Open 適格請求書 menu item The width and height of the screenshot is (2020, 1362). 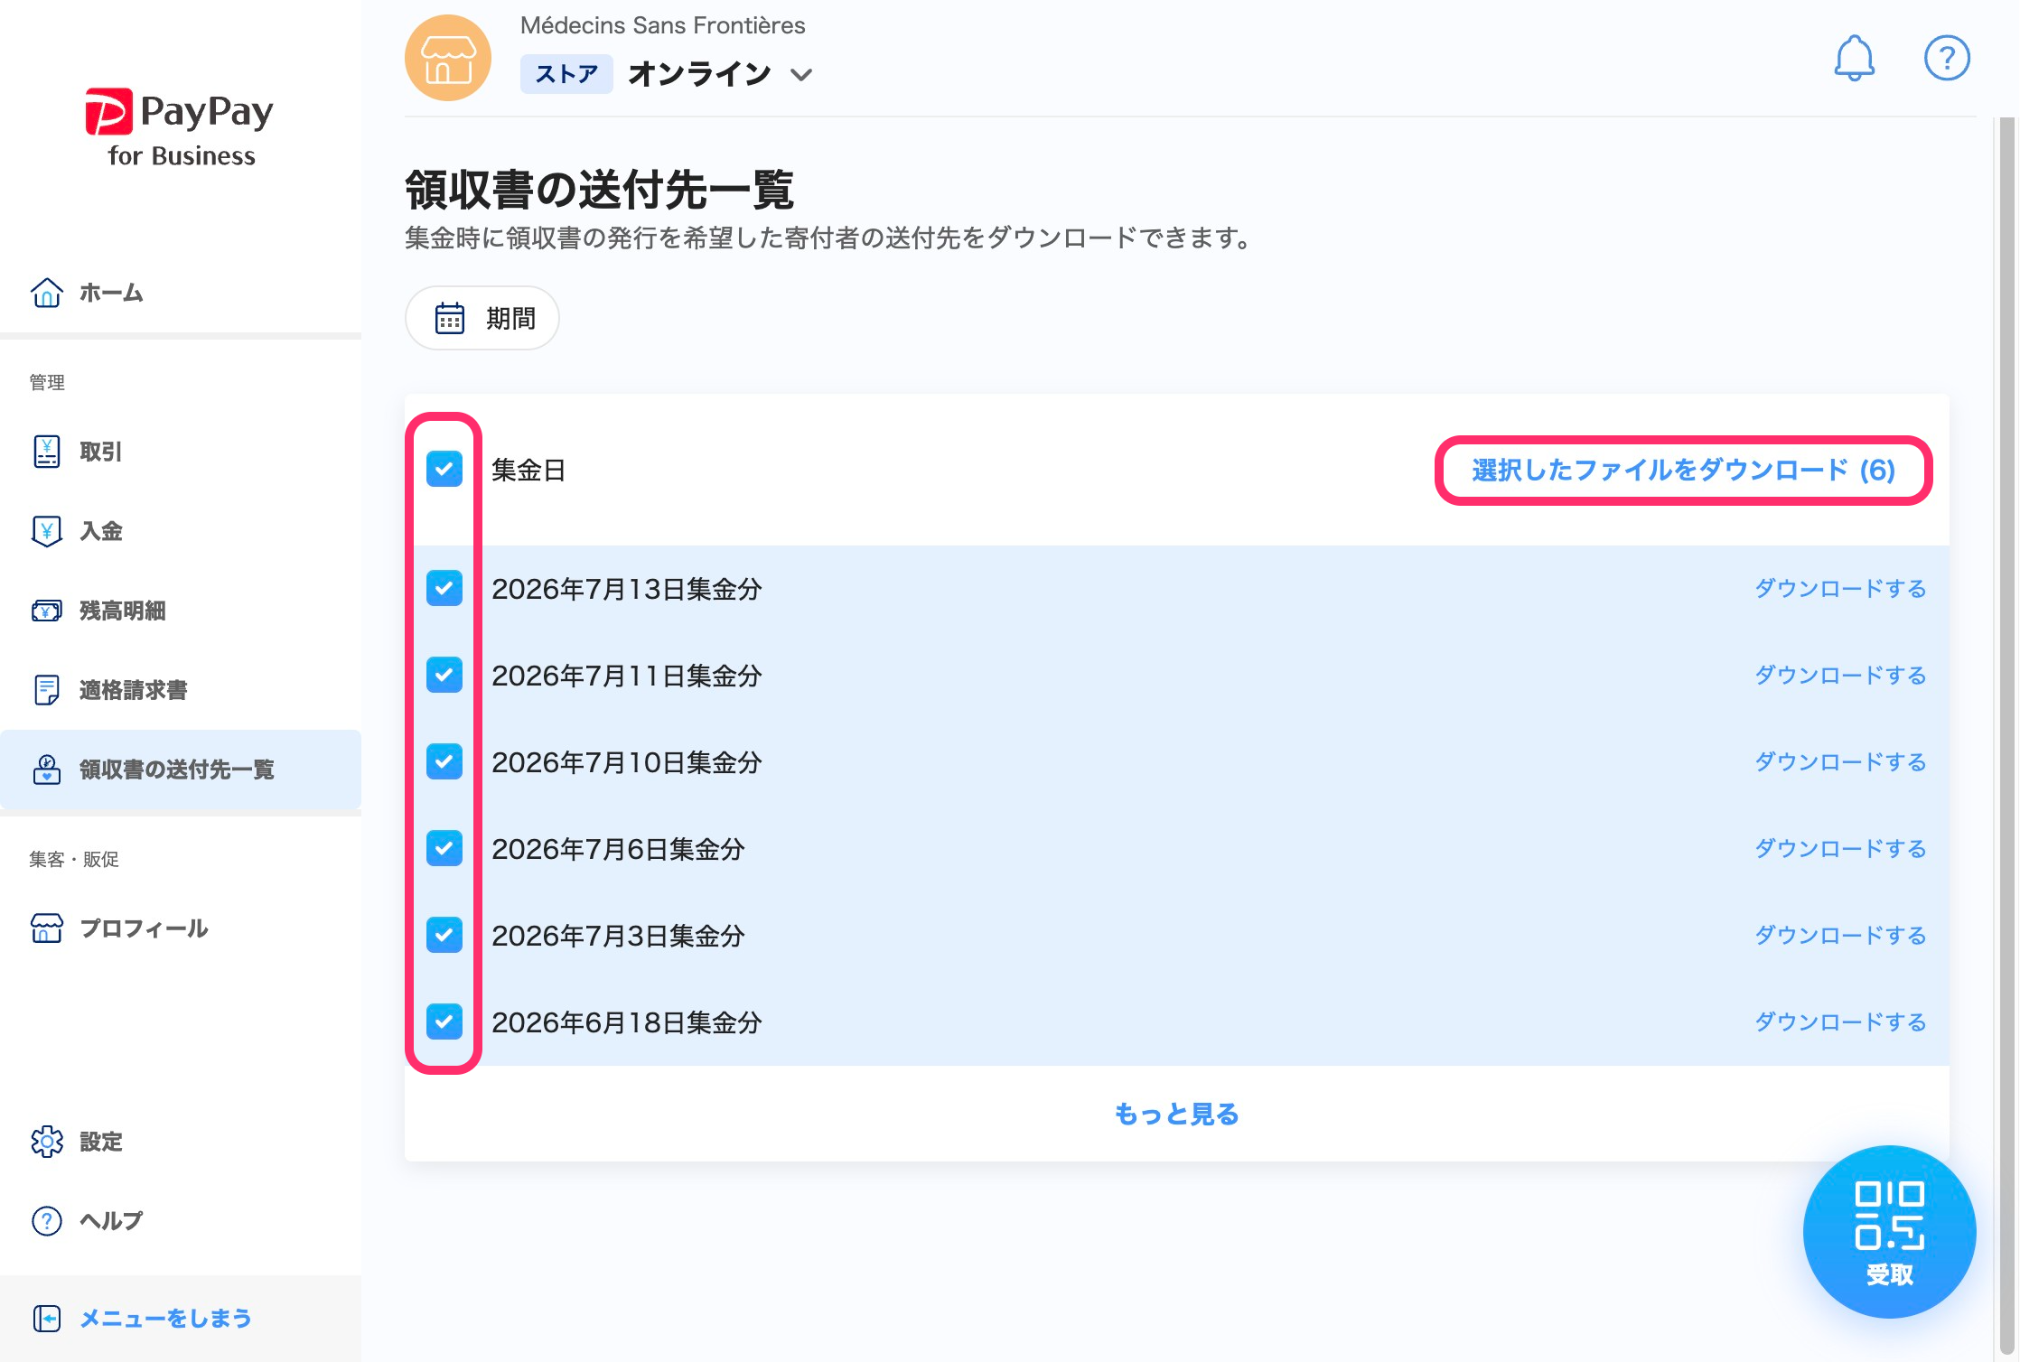click(x=181, y=690)
